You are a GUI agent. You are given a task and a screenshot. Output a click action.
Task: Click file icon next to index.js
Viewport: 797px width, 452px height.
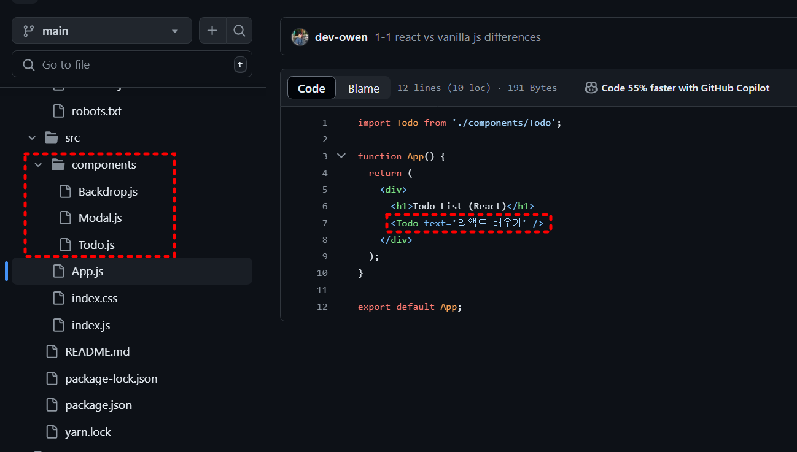click(x=58, y=325)
